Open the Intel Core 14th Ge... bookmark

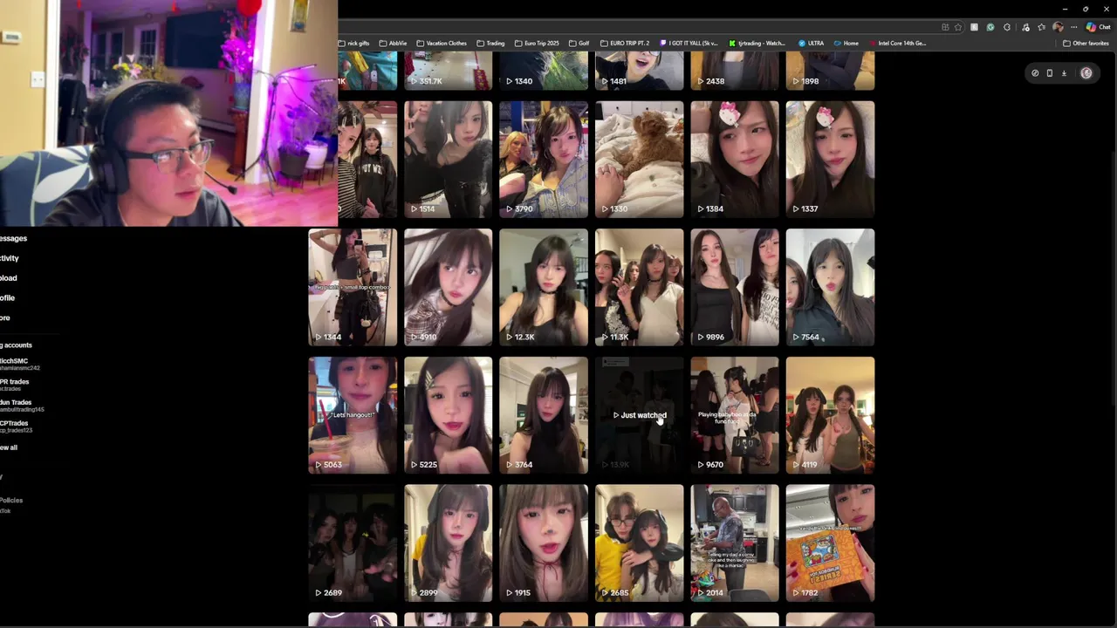tap(897, 43)
